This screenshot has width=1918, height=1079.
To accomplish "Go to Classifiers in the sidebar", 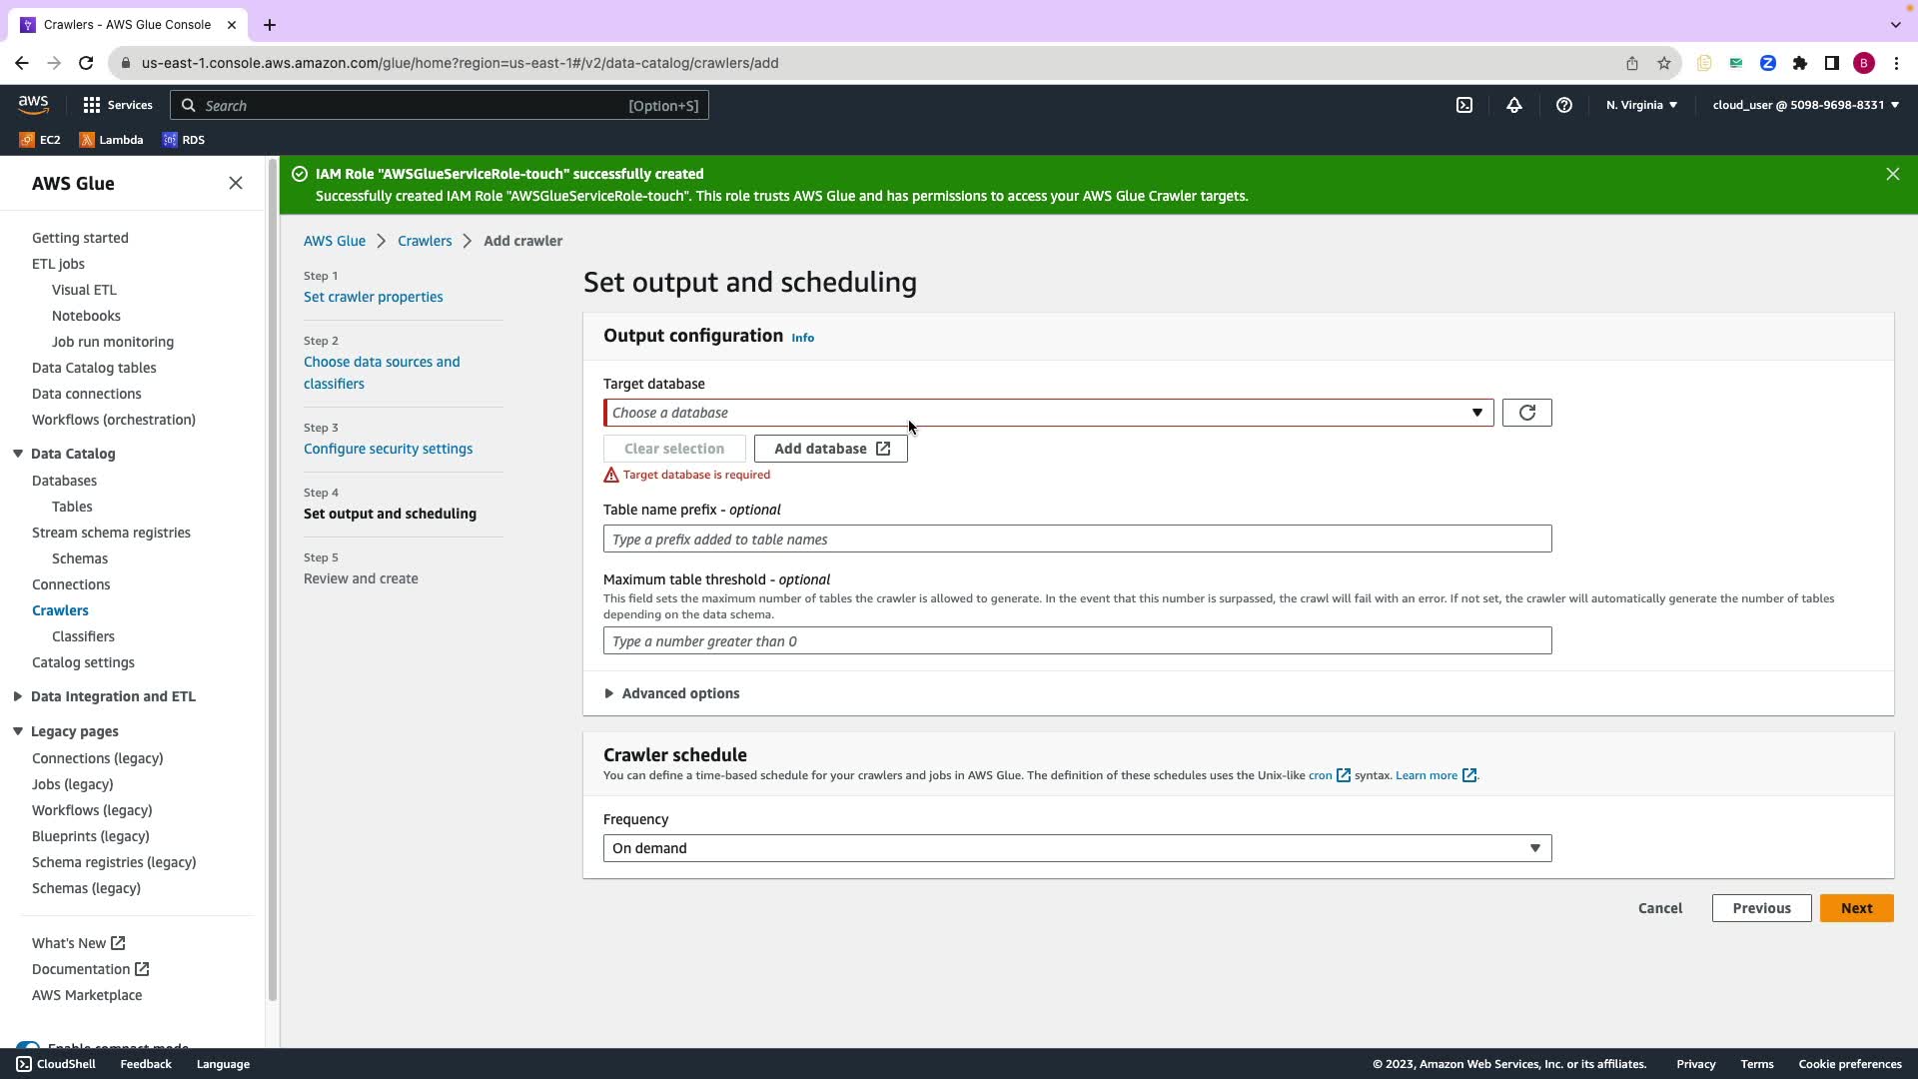I will tap(83, 636).
